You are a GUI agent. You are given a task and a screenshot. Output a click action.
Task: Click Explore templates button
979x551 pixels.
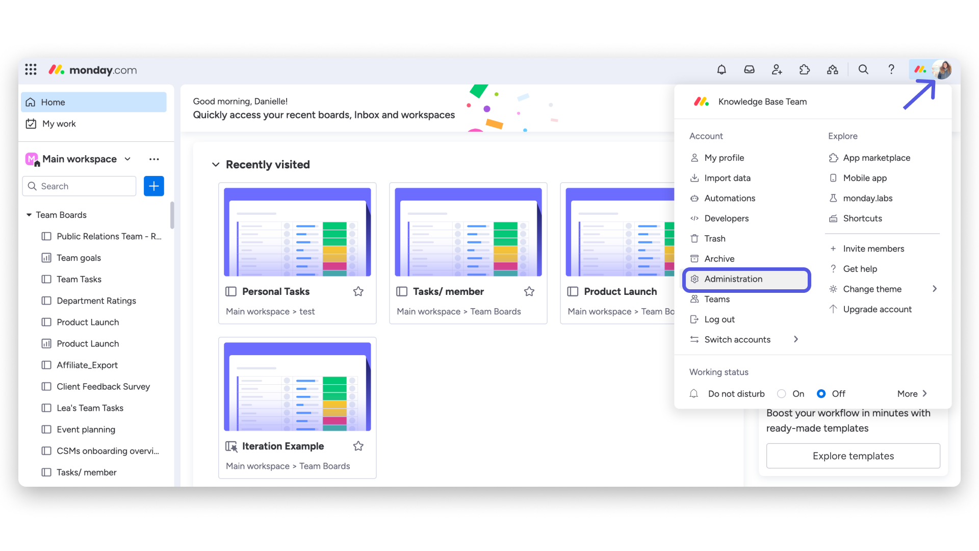coord(853,456)
